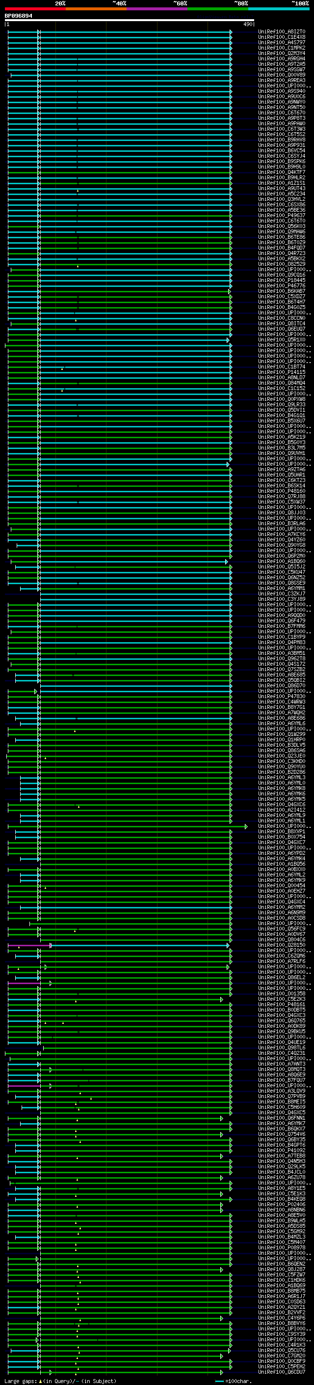Click label UniRef100_A5K219
Image resolution: width=314 pixels, height=1385 pixels.
click(282, 437)
